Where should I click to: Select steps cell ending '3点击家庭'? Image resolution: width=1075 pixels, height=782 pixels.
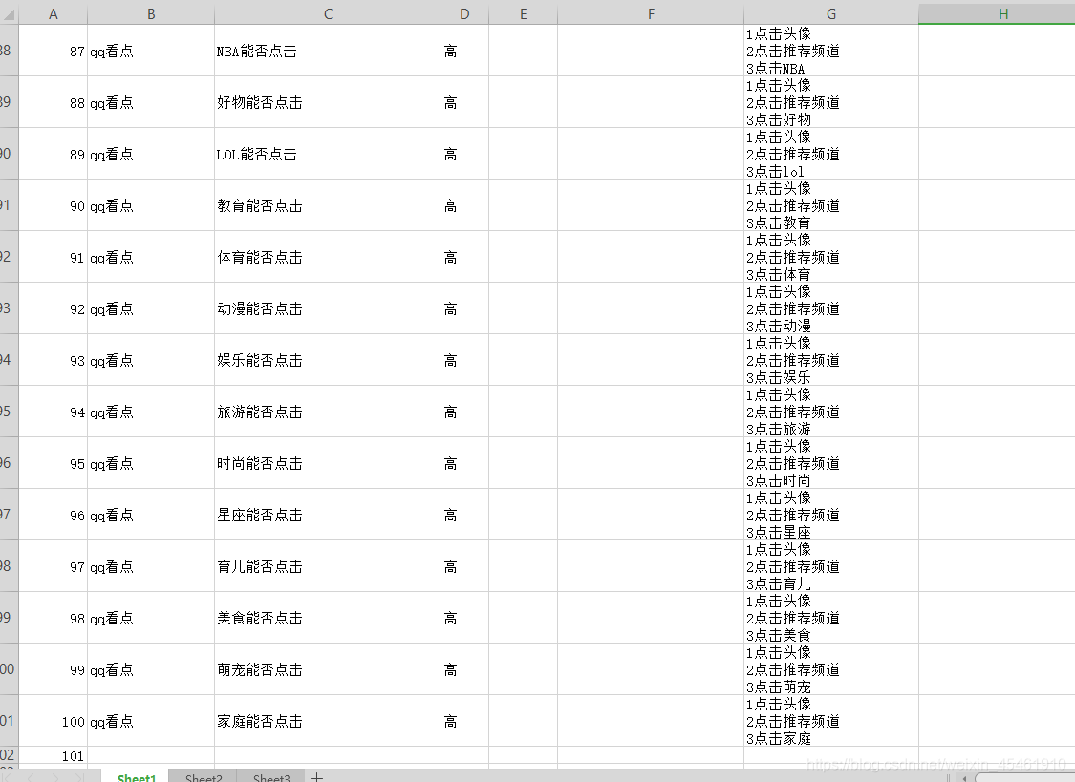coord(831,721)
